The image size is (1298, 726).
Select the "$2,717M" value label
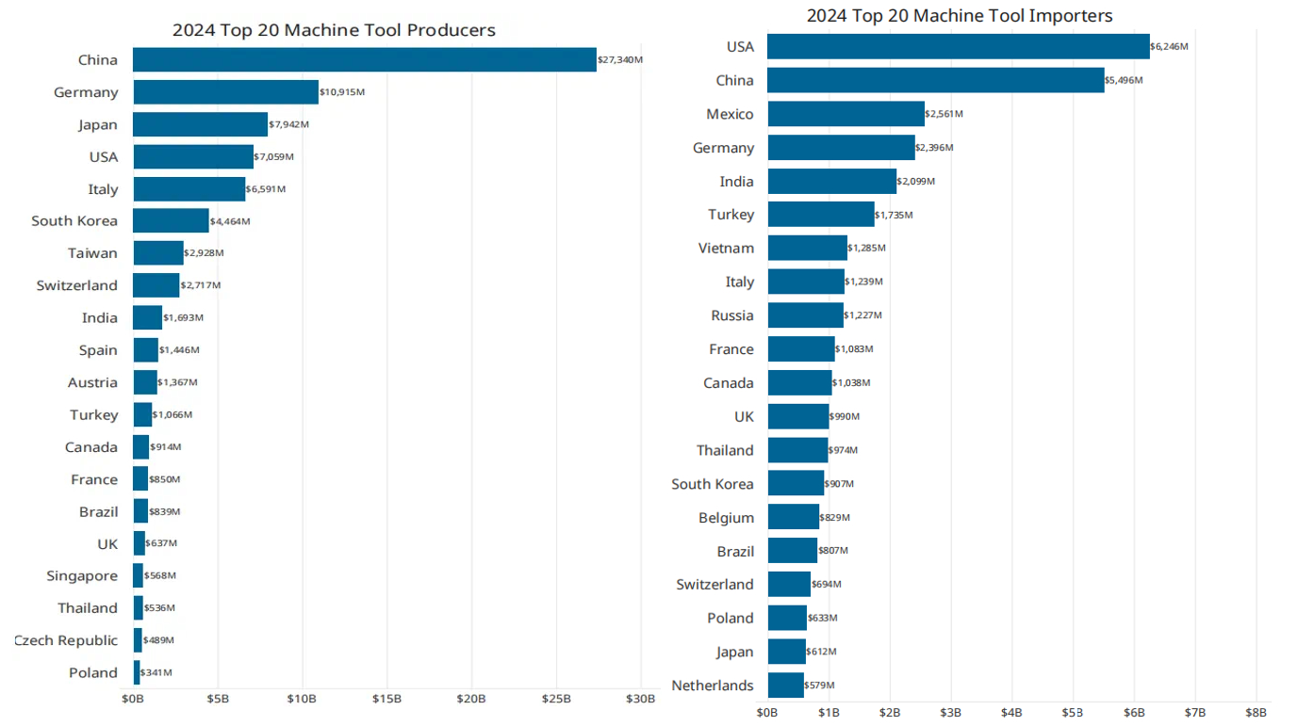[x=201, y=285]
